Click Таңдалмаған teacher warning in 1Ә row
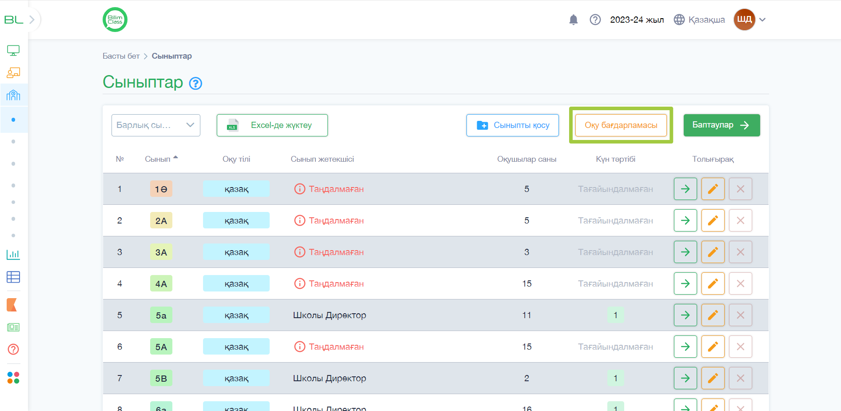 tap(329, 189)
